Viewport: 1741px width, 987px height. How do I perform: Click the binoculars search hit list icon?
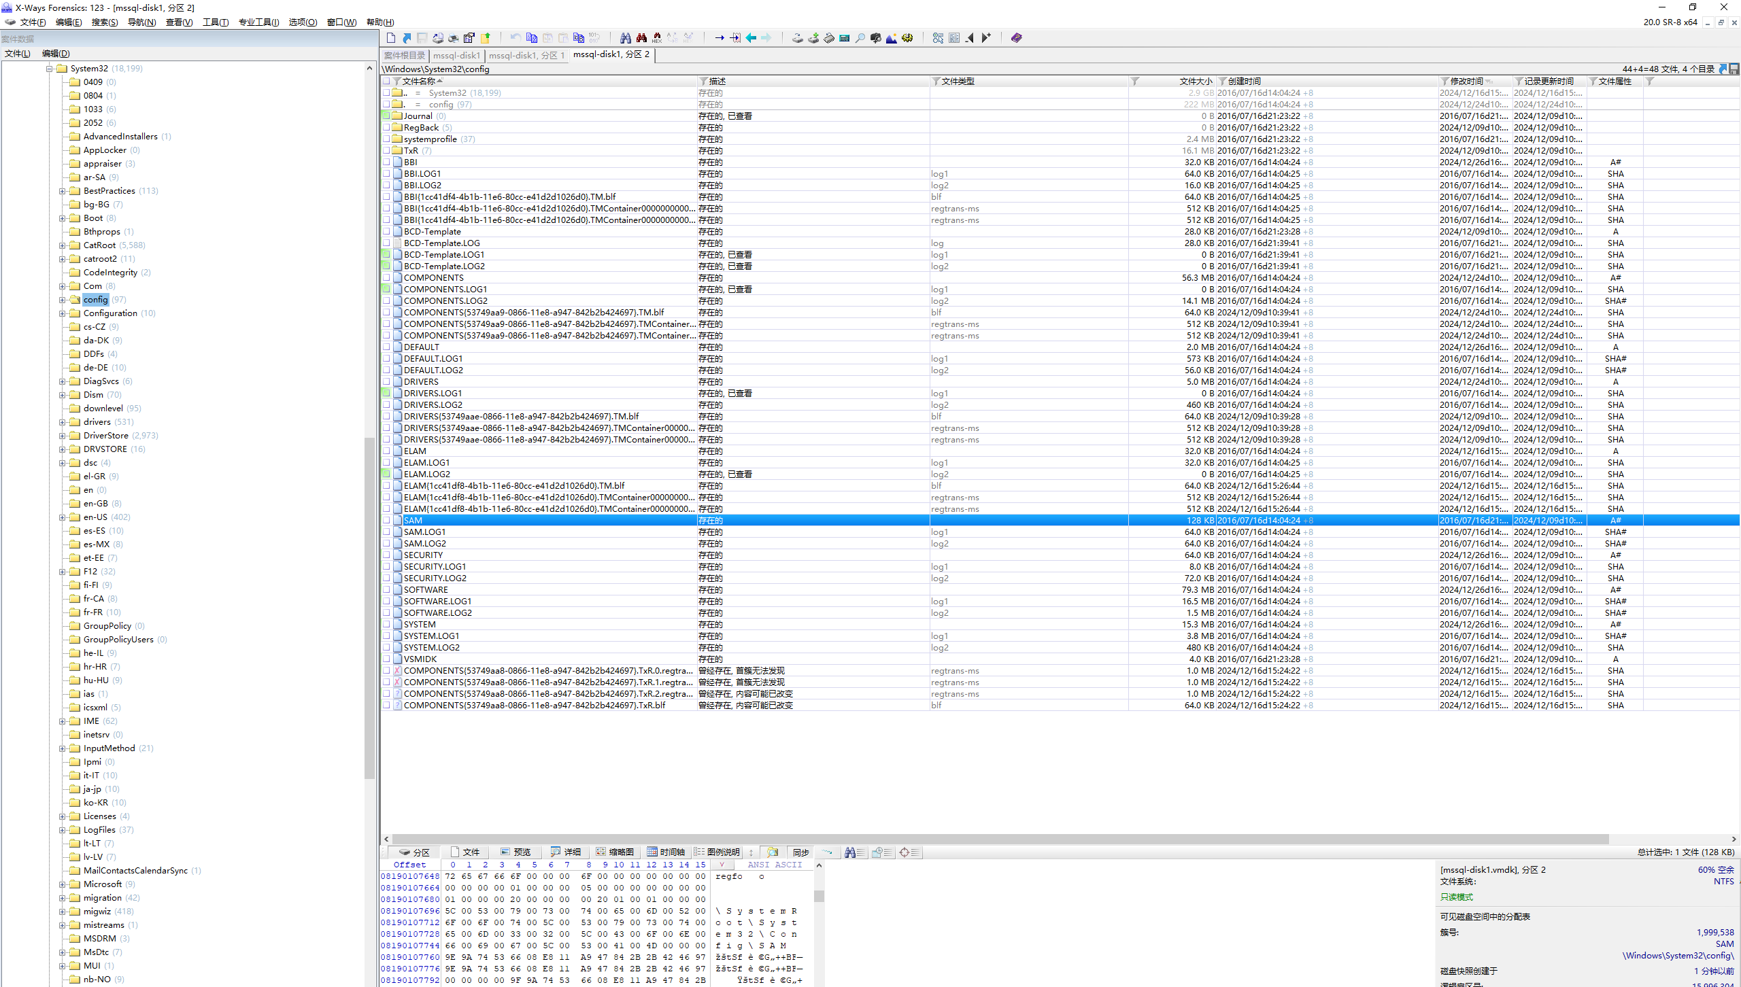(854, 852)
